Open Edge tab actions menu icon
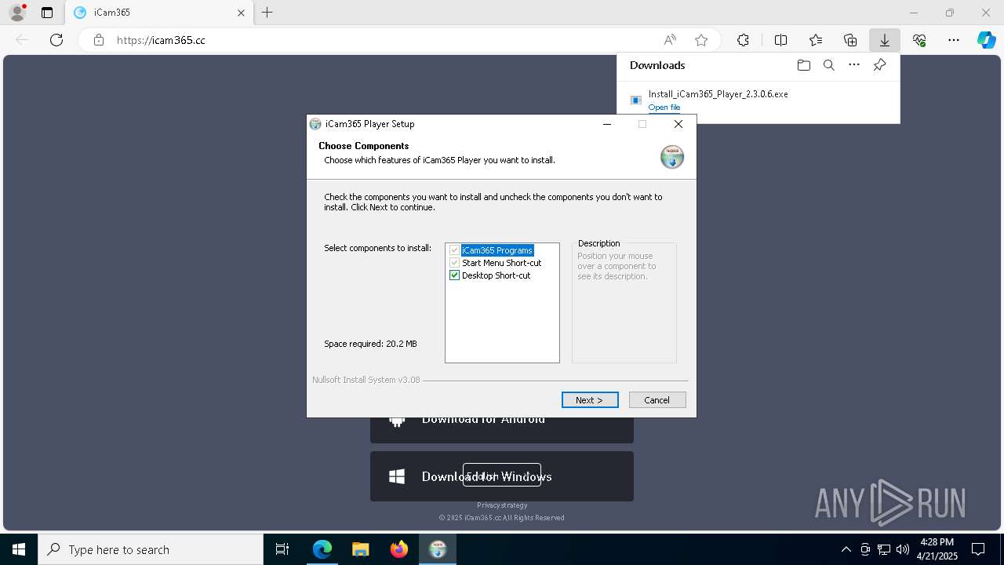Image resolution: width=1004 pixels, height=565 pixels. (x=47, y=13)
